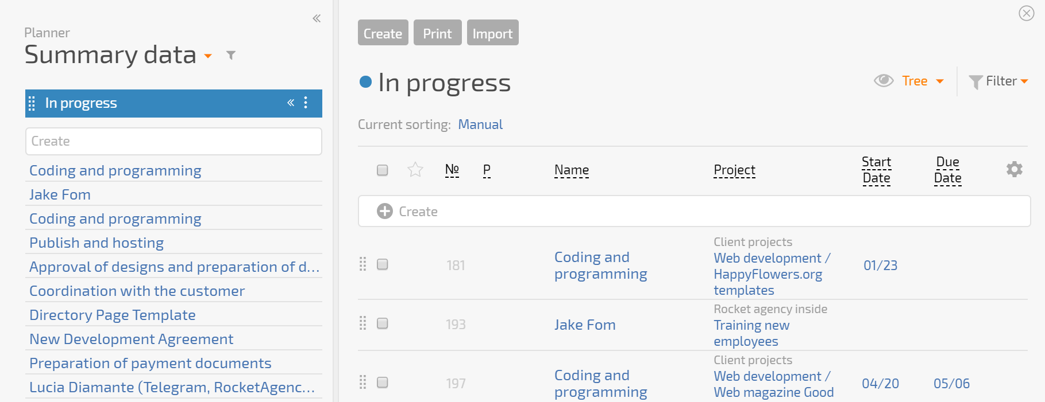Sort by the Name column header
Image resolution: width=1045 pixels, height=402 pixels.
[572, 170]
